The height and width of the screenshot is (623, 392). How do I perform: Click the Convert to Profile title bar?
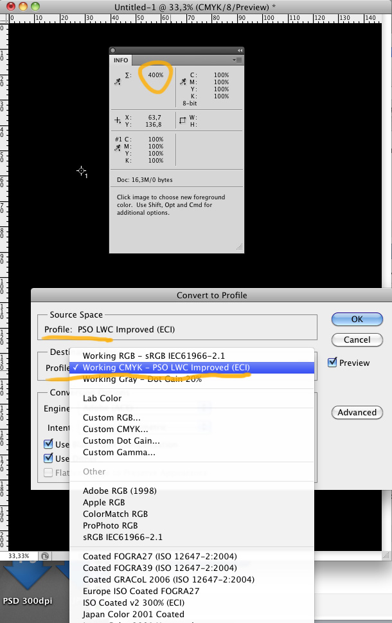(211, 295)
